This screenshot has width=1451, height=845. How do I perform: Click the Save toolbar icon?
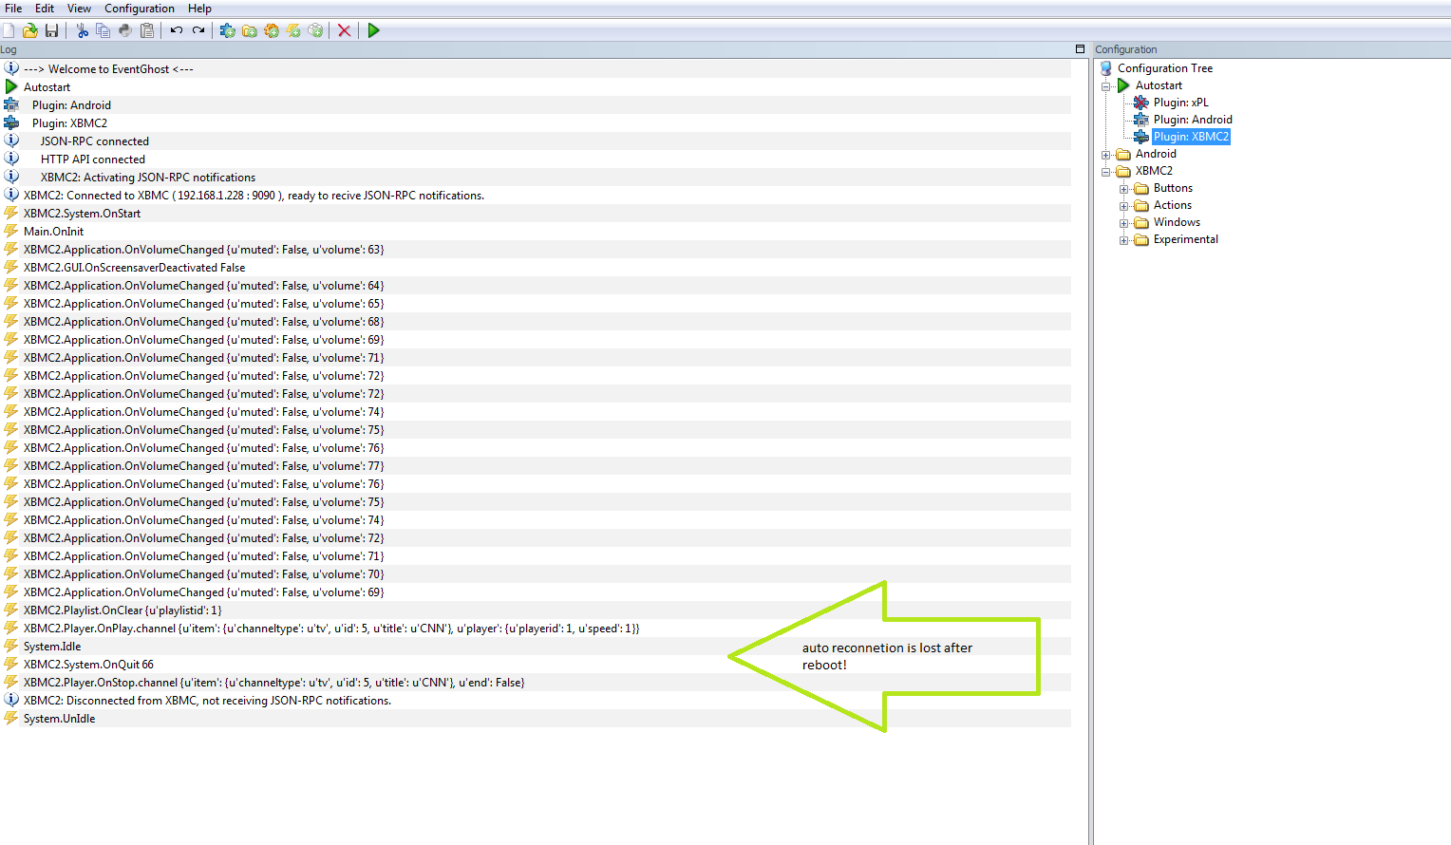pyautogui.click(x=52, y=30)
